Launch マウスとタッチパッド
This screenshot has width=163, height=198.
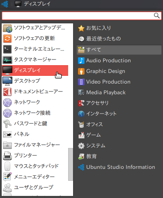pos(35,166)
